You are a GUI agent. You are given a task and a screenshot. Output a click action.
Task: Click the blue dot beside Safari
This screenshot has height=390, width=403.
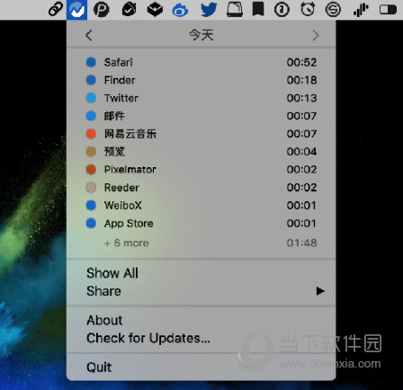pyautogui.click(x=91, y=62)
